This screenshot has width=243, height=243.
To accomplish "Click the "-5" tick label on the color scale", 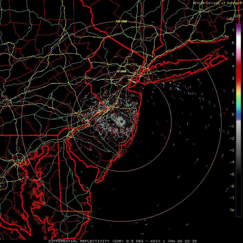I will pos(232,174).
